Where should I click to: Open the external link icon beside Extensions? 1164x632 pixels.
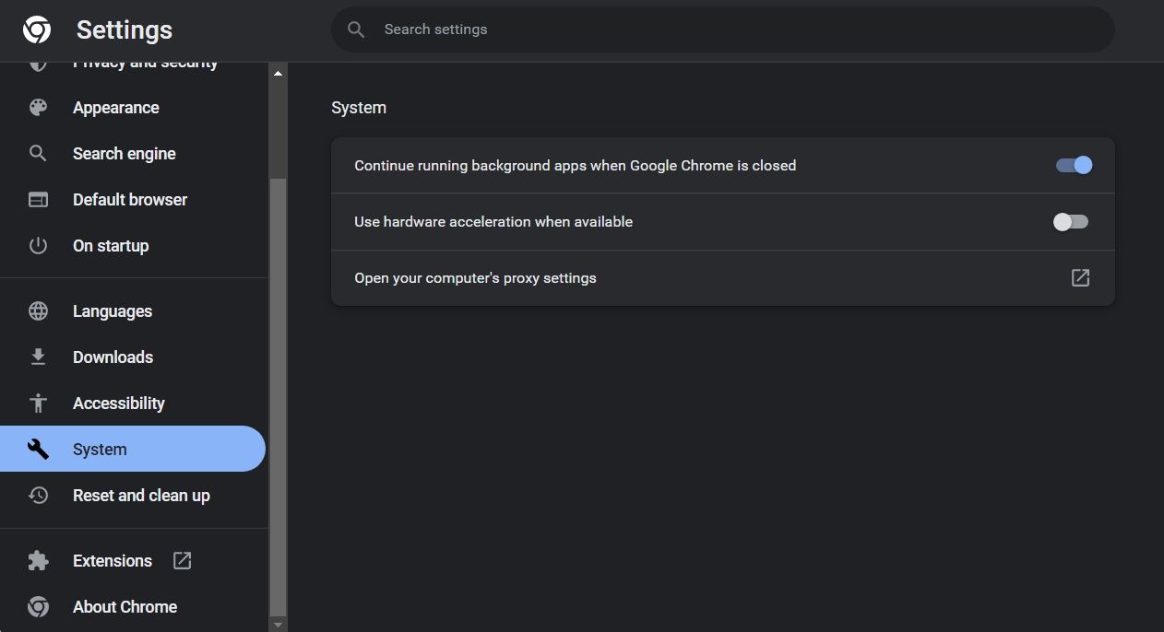pos(183,561)
